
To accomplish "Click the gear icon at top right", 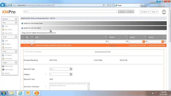I will (x=164, y=12).
